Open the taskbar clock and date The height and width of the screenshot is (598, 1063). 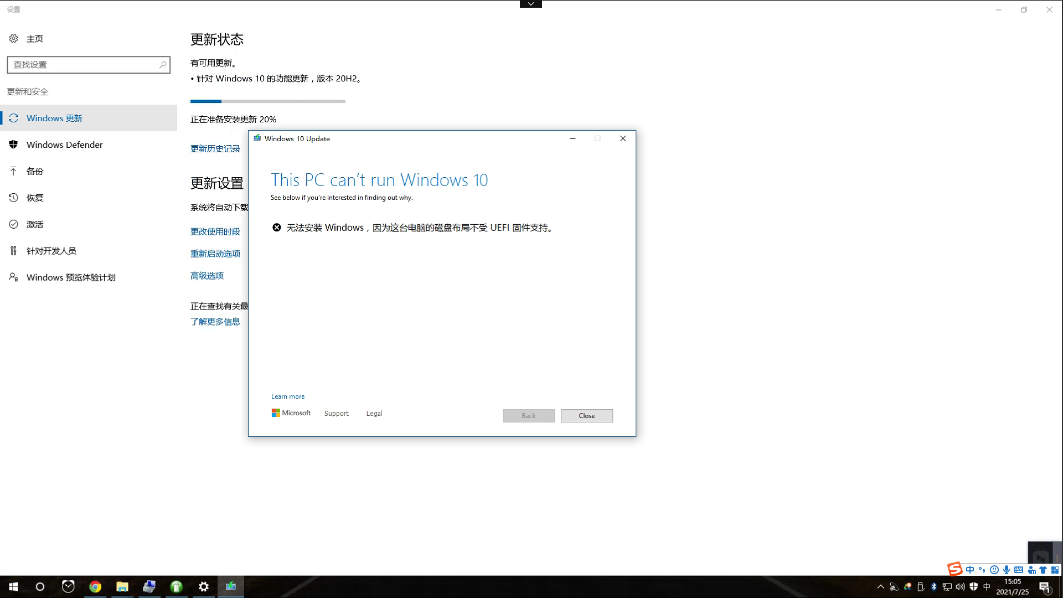pos(1013,587)
